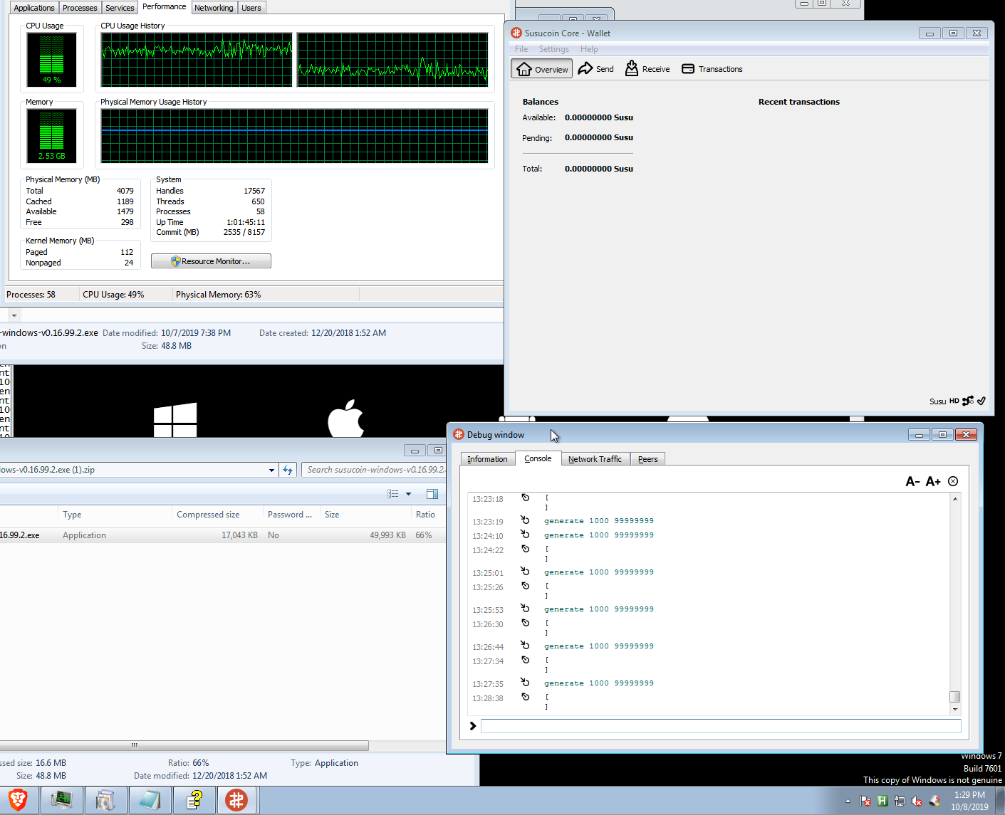
Task: Switch to the Information tab in Debug window
Action: point(487,459)
